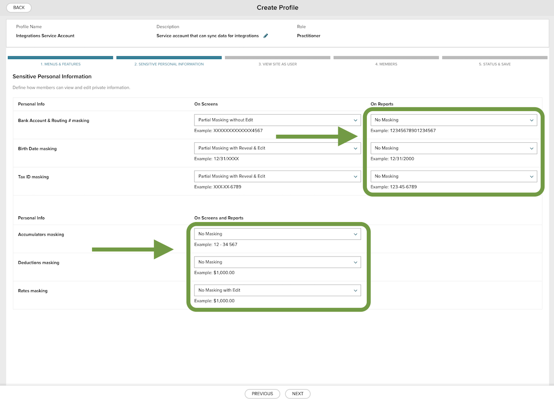
Task: Click the BACK button
Action: pyautogui.click(x=19, y=8)
